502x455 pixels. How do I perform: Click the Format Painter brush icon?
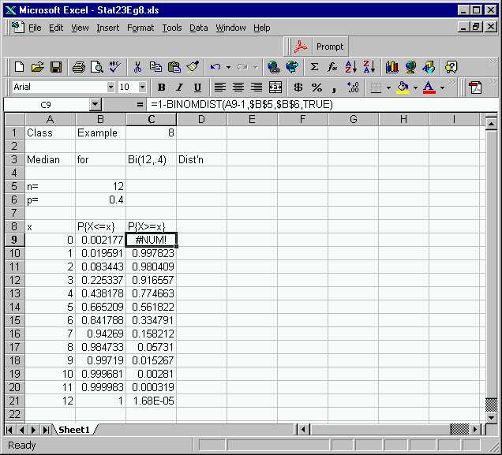pos(193,67)
